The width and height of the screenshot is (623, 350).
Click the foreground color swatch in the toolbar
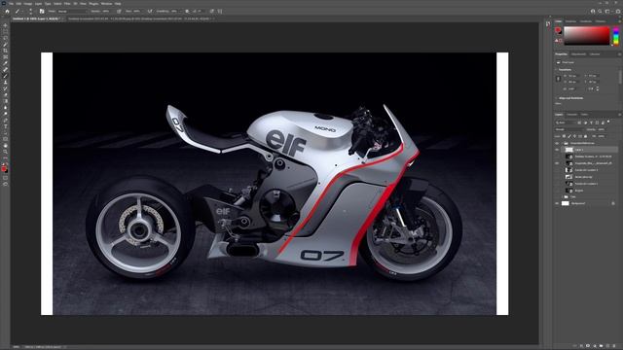coord(4,168)
